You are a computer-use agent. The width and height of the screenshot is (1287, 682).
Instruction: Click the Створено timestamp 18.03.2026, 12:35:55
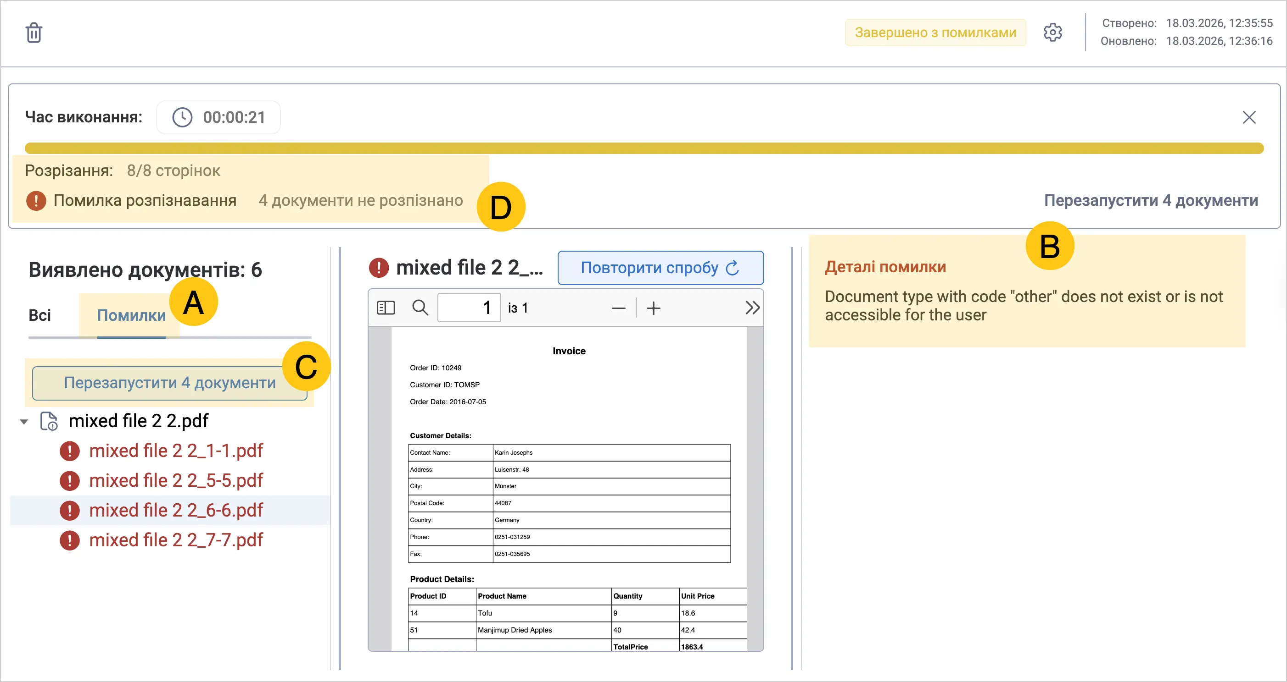(1219, 23)
